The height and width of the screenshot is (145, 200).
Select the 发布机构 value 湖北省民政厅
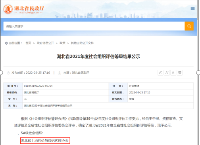tap(31, 92)
